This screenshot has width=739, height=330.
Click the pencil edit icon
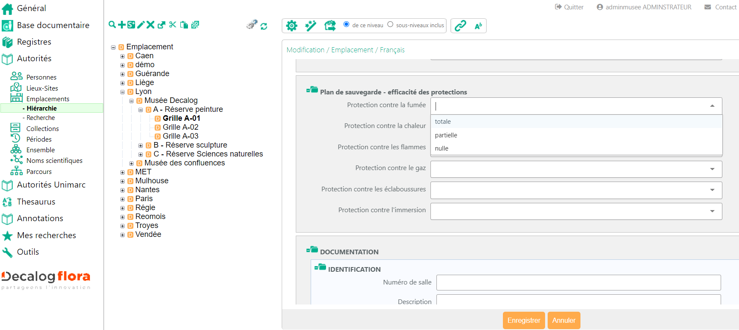pos(141,25)
